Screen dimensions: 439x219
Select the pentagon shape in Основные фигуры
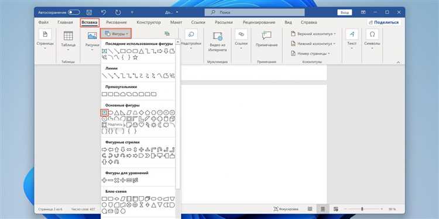coord(148,112)
